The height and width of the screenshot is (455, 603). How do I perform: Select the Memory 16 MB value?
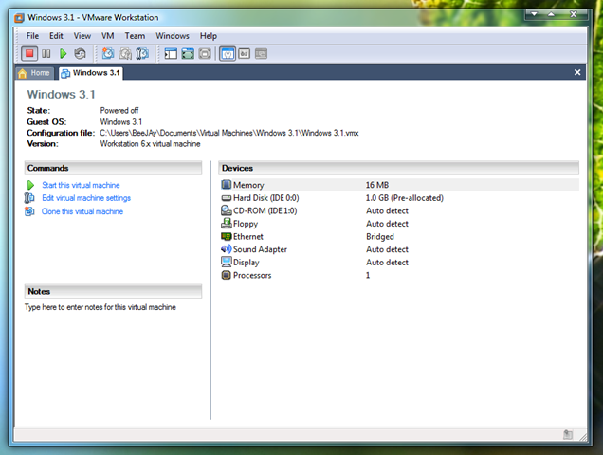(377, 185)
